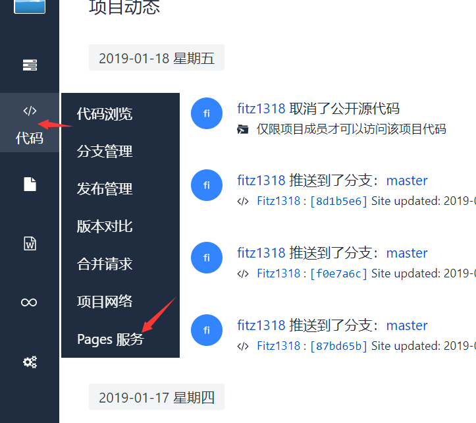Select 发布管理 in the code submenu
Screen dimensions: 476x423
click(x=105, y=188)
